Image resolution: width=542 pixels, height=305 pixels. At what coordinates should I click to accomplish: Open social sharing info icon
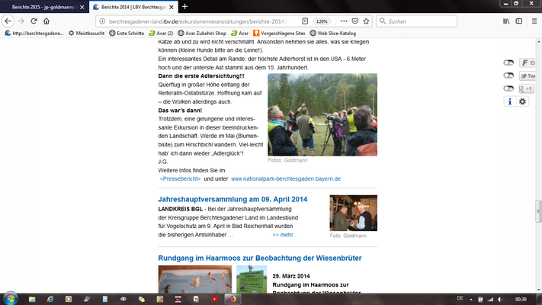509,101
